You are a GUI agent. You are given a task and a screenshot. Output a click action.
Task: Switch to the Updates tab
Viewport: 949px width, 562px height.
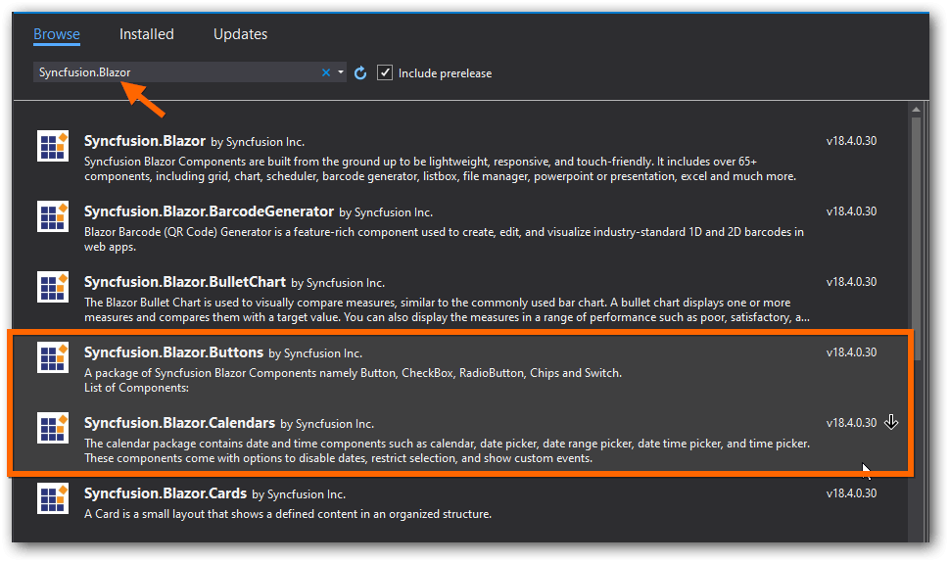[x=240, y=34]
